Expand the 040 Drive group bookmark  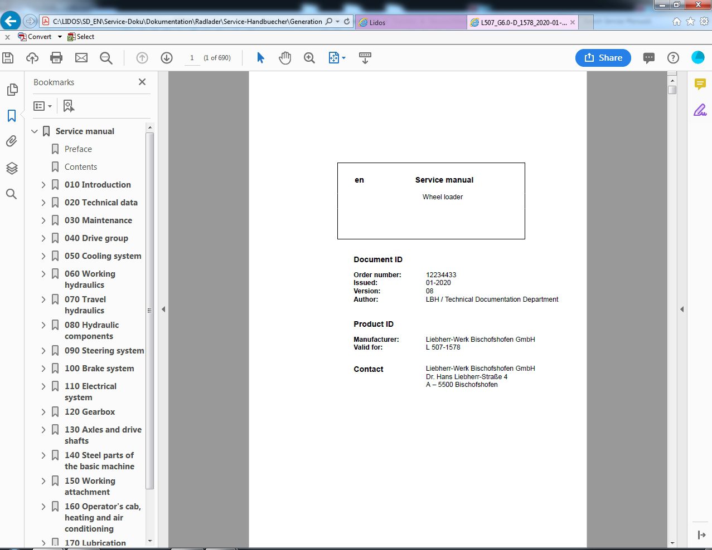click(43, 238)
